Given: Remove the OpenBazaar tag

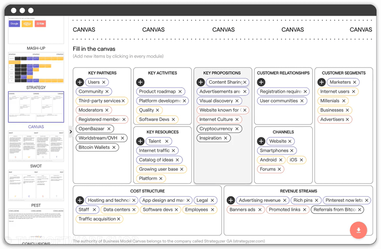Looking at the screenshot, I should 109,129.
